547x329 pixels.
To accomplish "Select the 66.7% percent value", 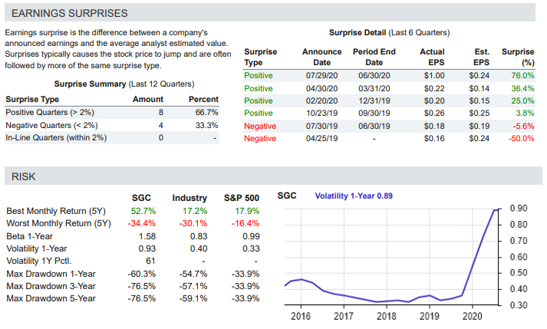I will (x=206, y=112).
